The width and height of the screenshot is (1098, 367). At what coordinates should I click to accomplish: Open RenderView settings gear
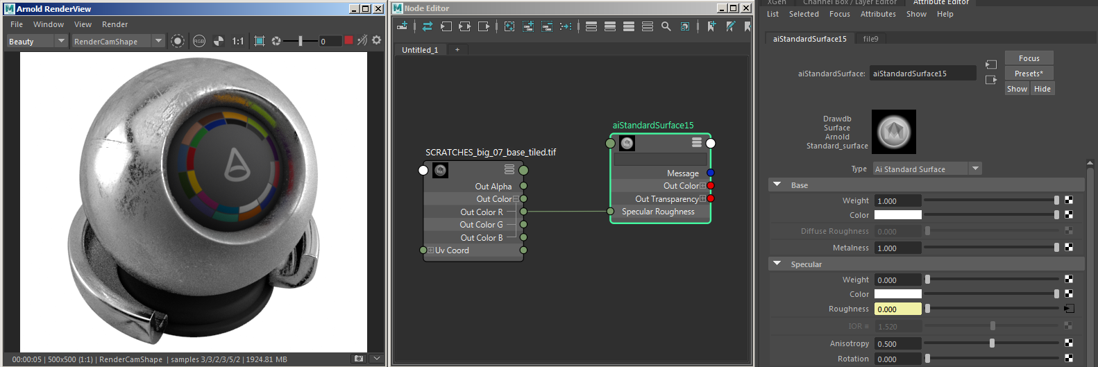pos(377,40)
